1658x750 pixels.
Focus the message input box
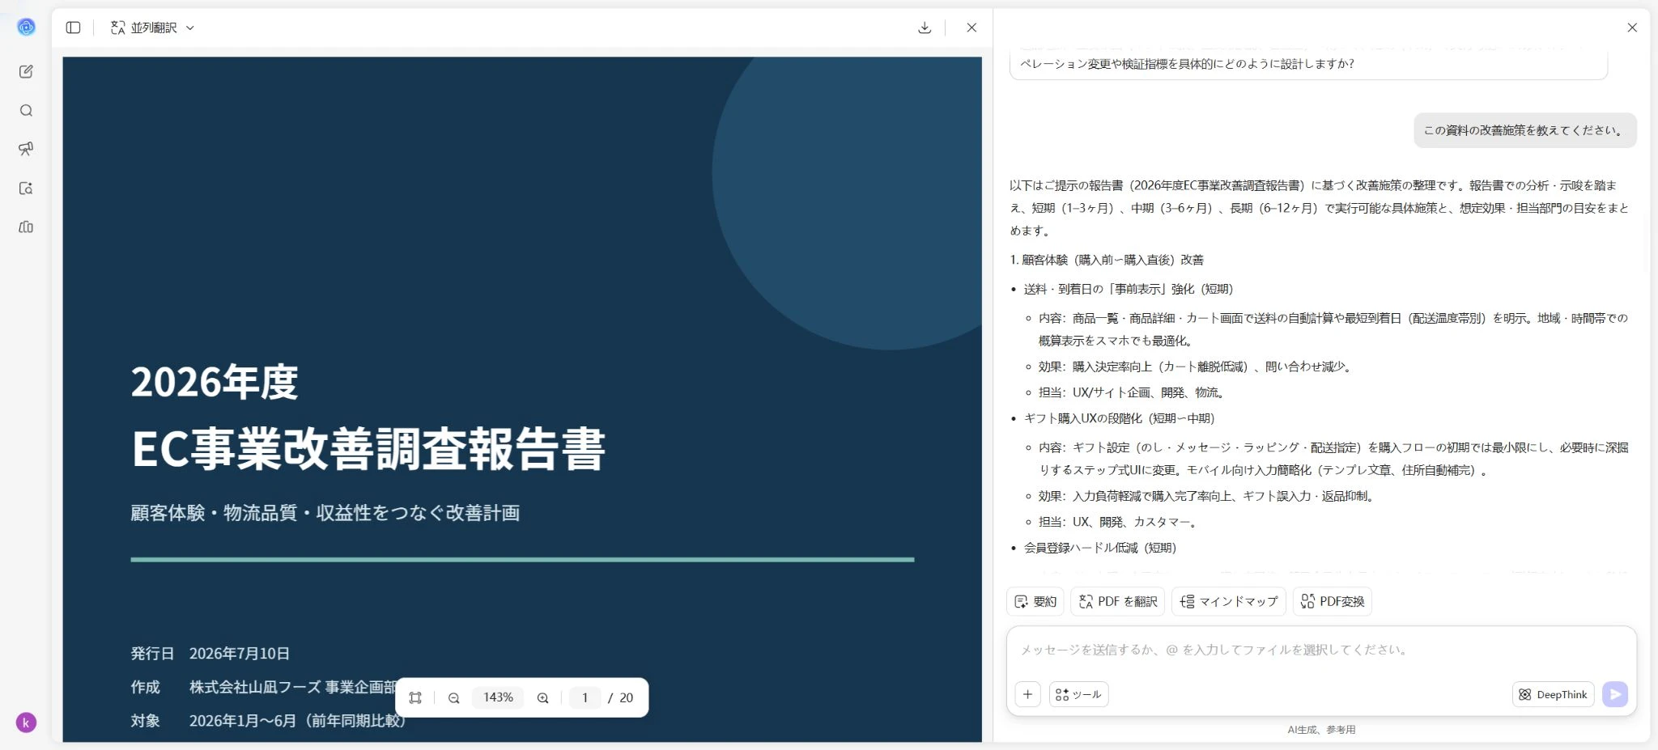(x=1321, y=650)
